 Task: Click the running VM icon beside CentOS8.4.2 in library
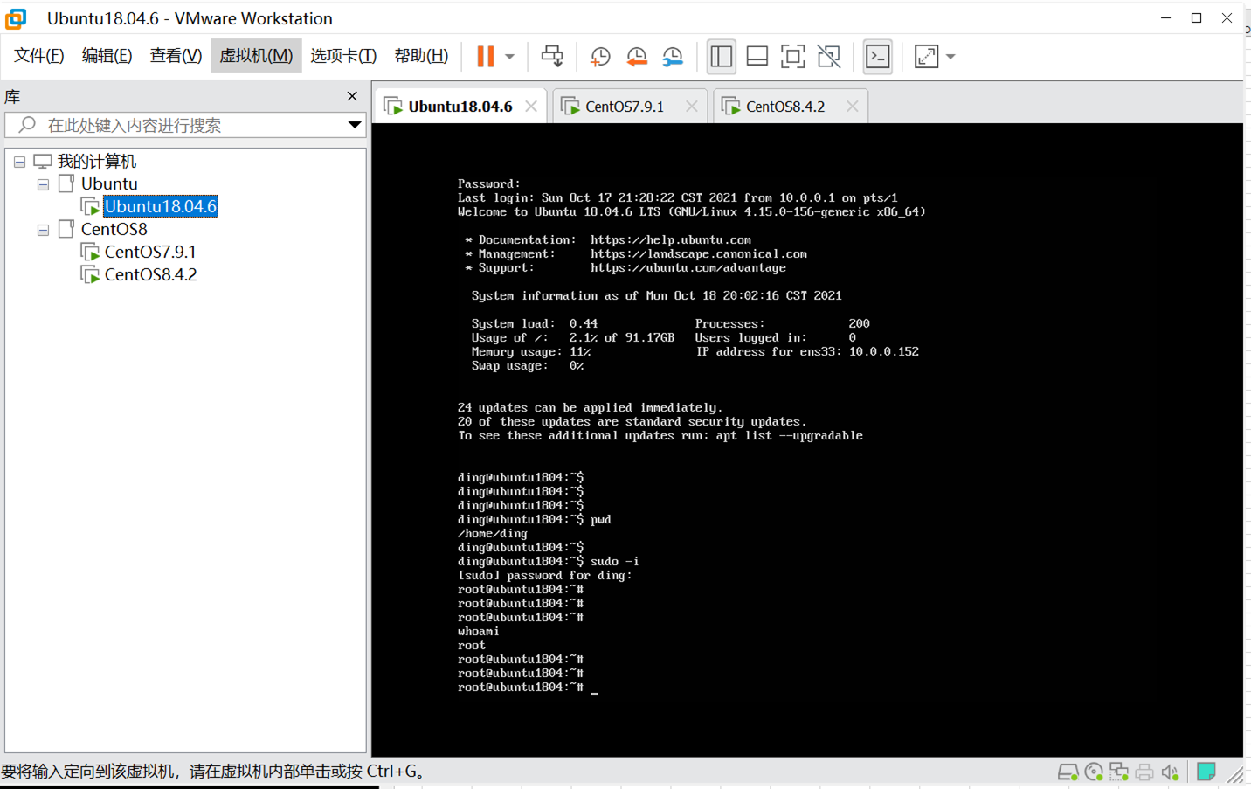click(x=90, y=275)
